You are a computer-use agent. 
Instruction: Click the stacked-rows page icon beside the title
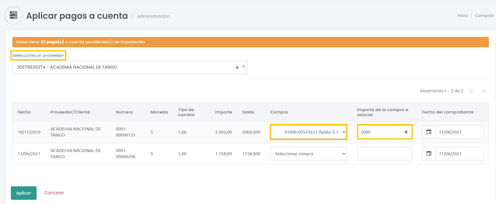click(14, 15)
